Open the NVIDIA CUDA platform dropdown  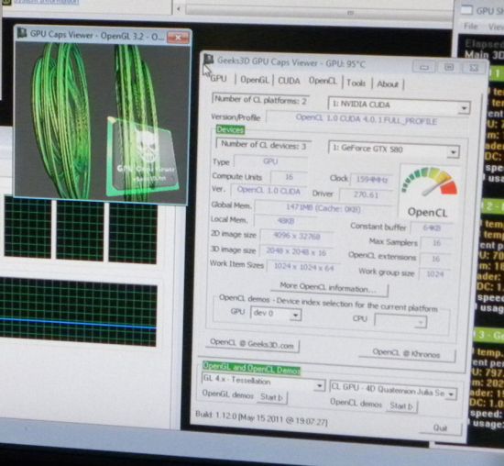tap(399, 105)
